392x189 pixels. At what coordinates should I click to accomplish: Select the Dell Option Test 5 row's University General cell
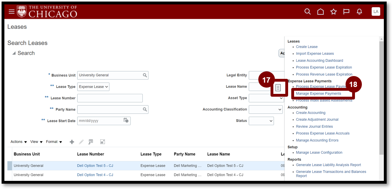(x=29, y=166)
